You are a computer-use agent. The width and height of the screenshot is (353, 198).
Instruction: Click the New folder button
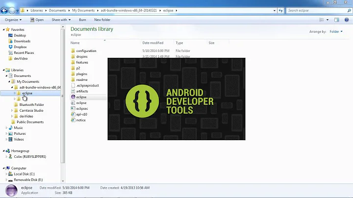tap(102, 20)
